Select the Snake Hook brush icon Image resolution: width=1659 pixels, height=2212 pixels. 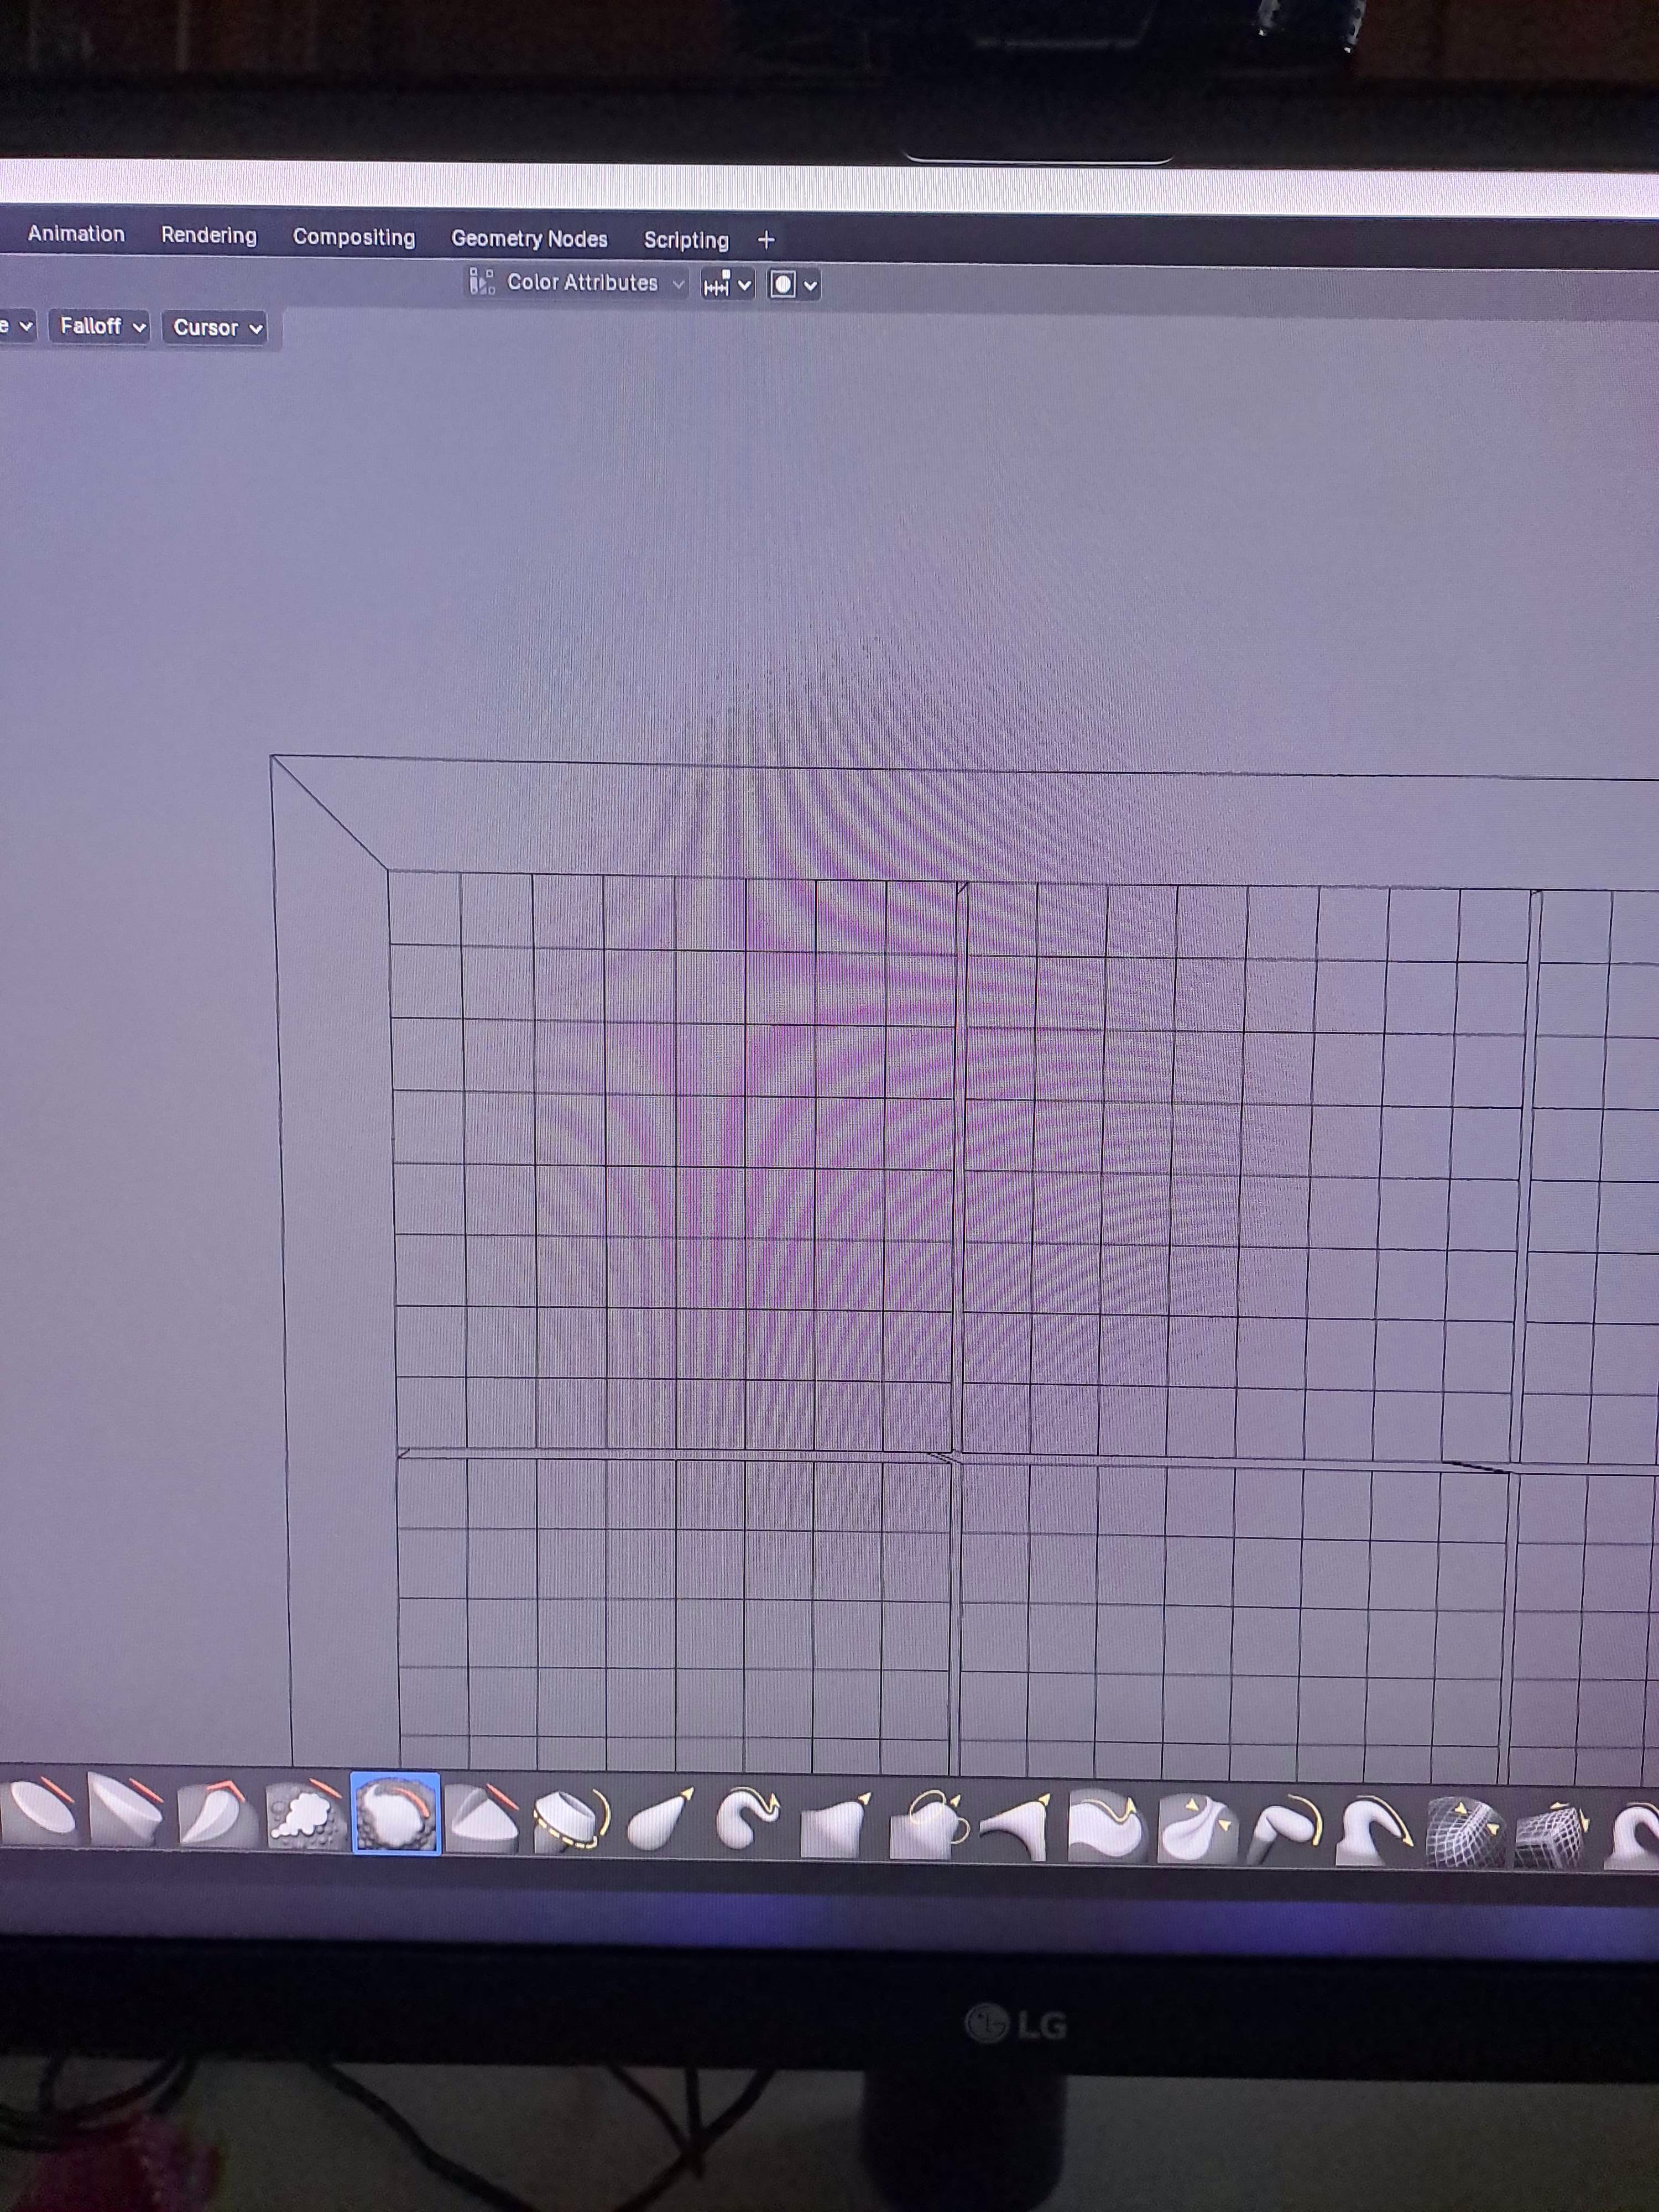748,1818
